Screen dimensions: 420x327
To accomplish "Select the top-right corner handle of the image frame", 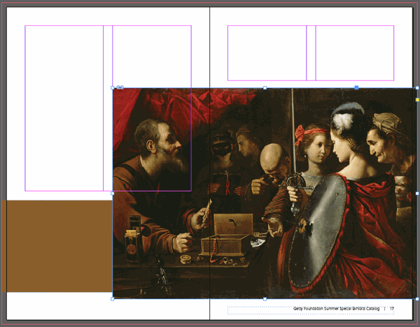I will point(417,88).
